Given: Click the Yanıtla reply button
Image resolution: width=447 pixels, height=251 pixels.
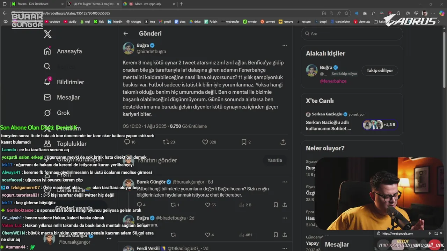Looking at the screenshot, I should [x=274, y=160].
